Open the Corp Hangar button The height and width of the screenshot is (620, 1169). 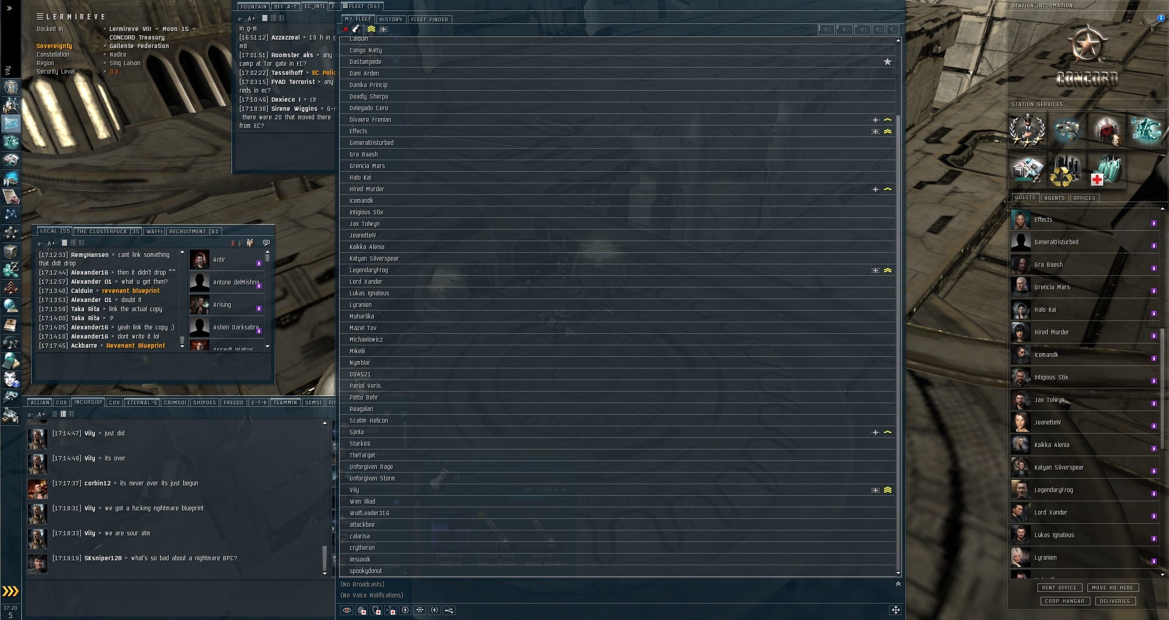click(x=1065, y=601)
